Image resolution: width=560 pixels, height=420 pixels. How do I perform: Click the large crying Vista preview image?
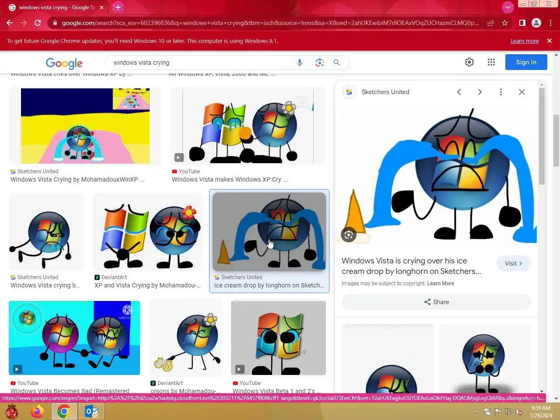pos(436,175)
